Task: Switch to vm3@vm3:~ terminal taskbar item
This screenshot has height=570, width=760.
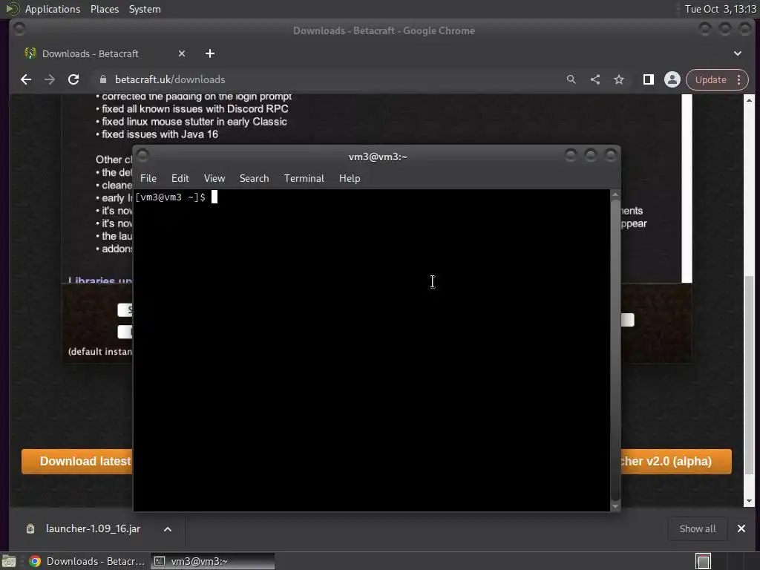Action: coord(212,561)
